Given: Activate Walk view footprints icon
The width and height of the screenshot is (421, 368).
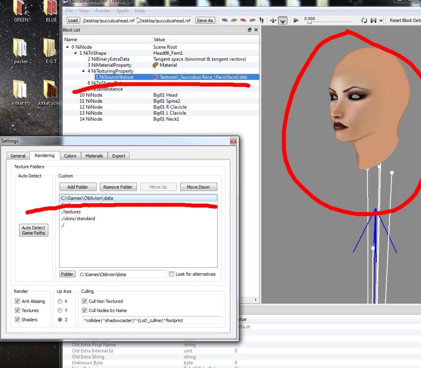Looking at the screenshot, I should [261, 20].
